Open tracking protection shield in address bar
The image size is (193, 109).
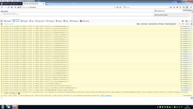[x=15, y=7]
